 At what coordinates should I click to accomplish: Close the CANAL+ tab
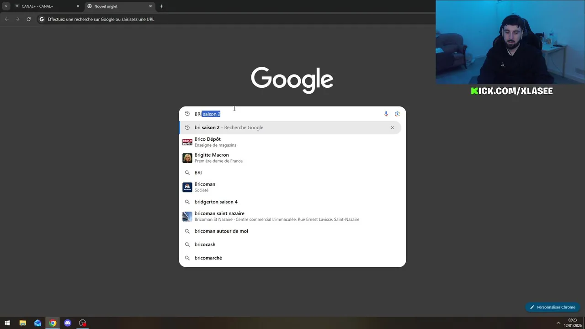[x=78, y=6]
